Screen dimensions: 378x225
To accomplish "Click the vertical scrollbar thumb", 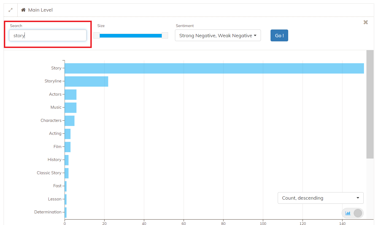I will pyautogui.click(x=370, y=104).
